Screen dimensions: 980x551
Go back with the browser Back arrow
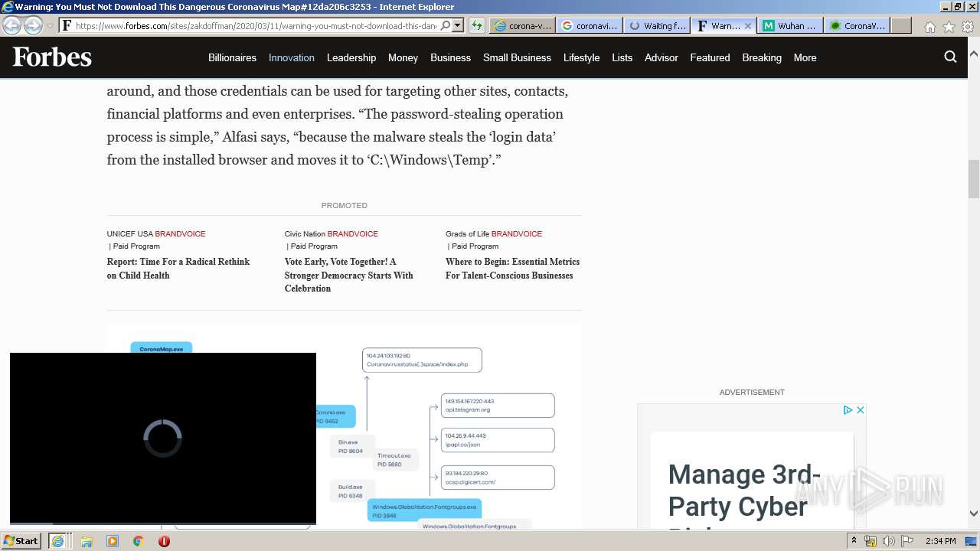(11, 25)
